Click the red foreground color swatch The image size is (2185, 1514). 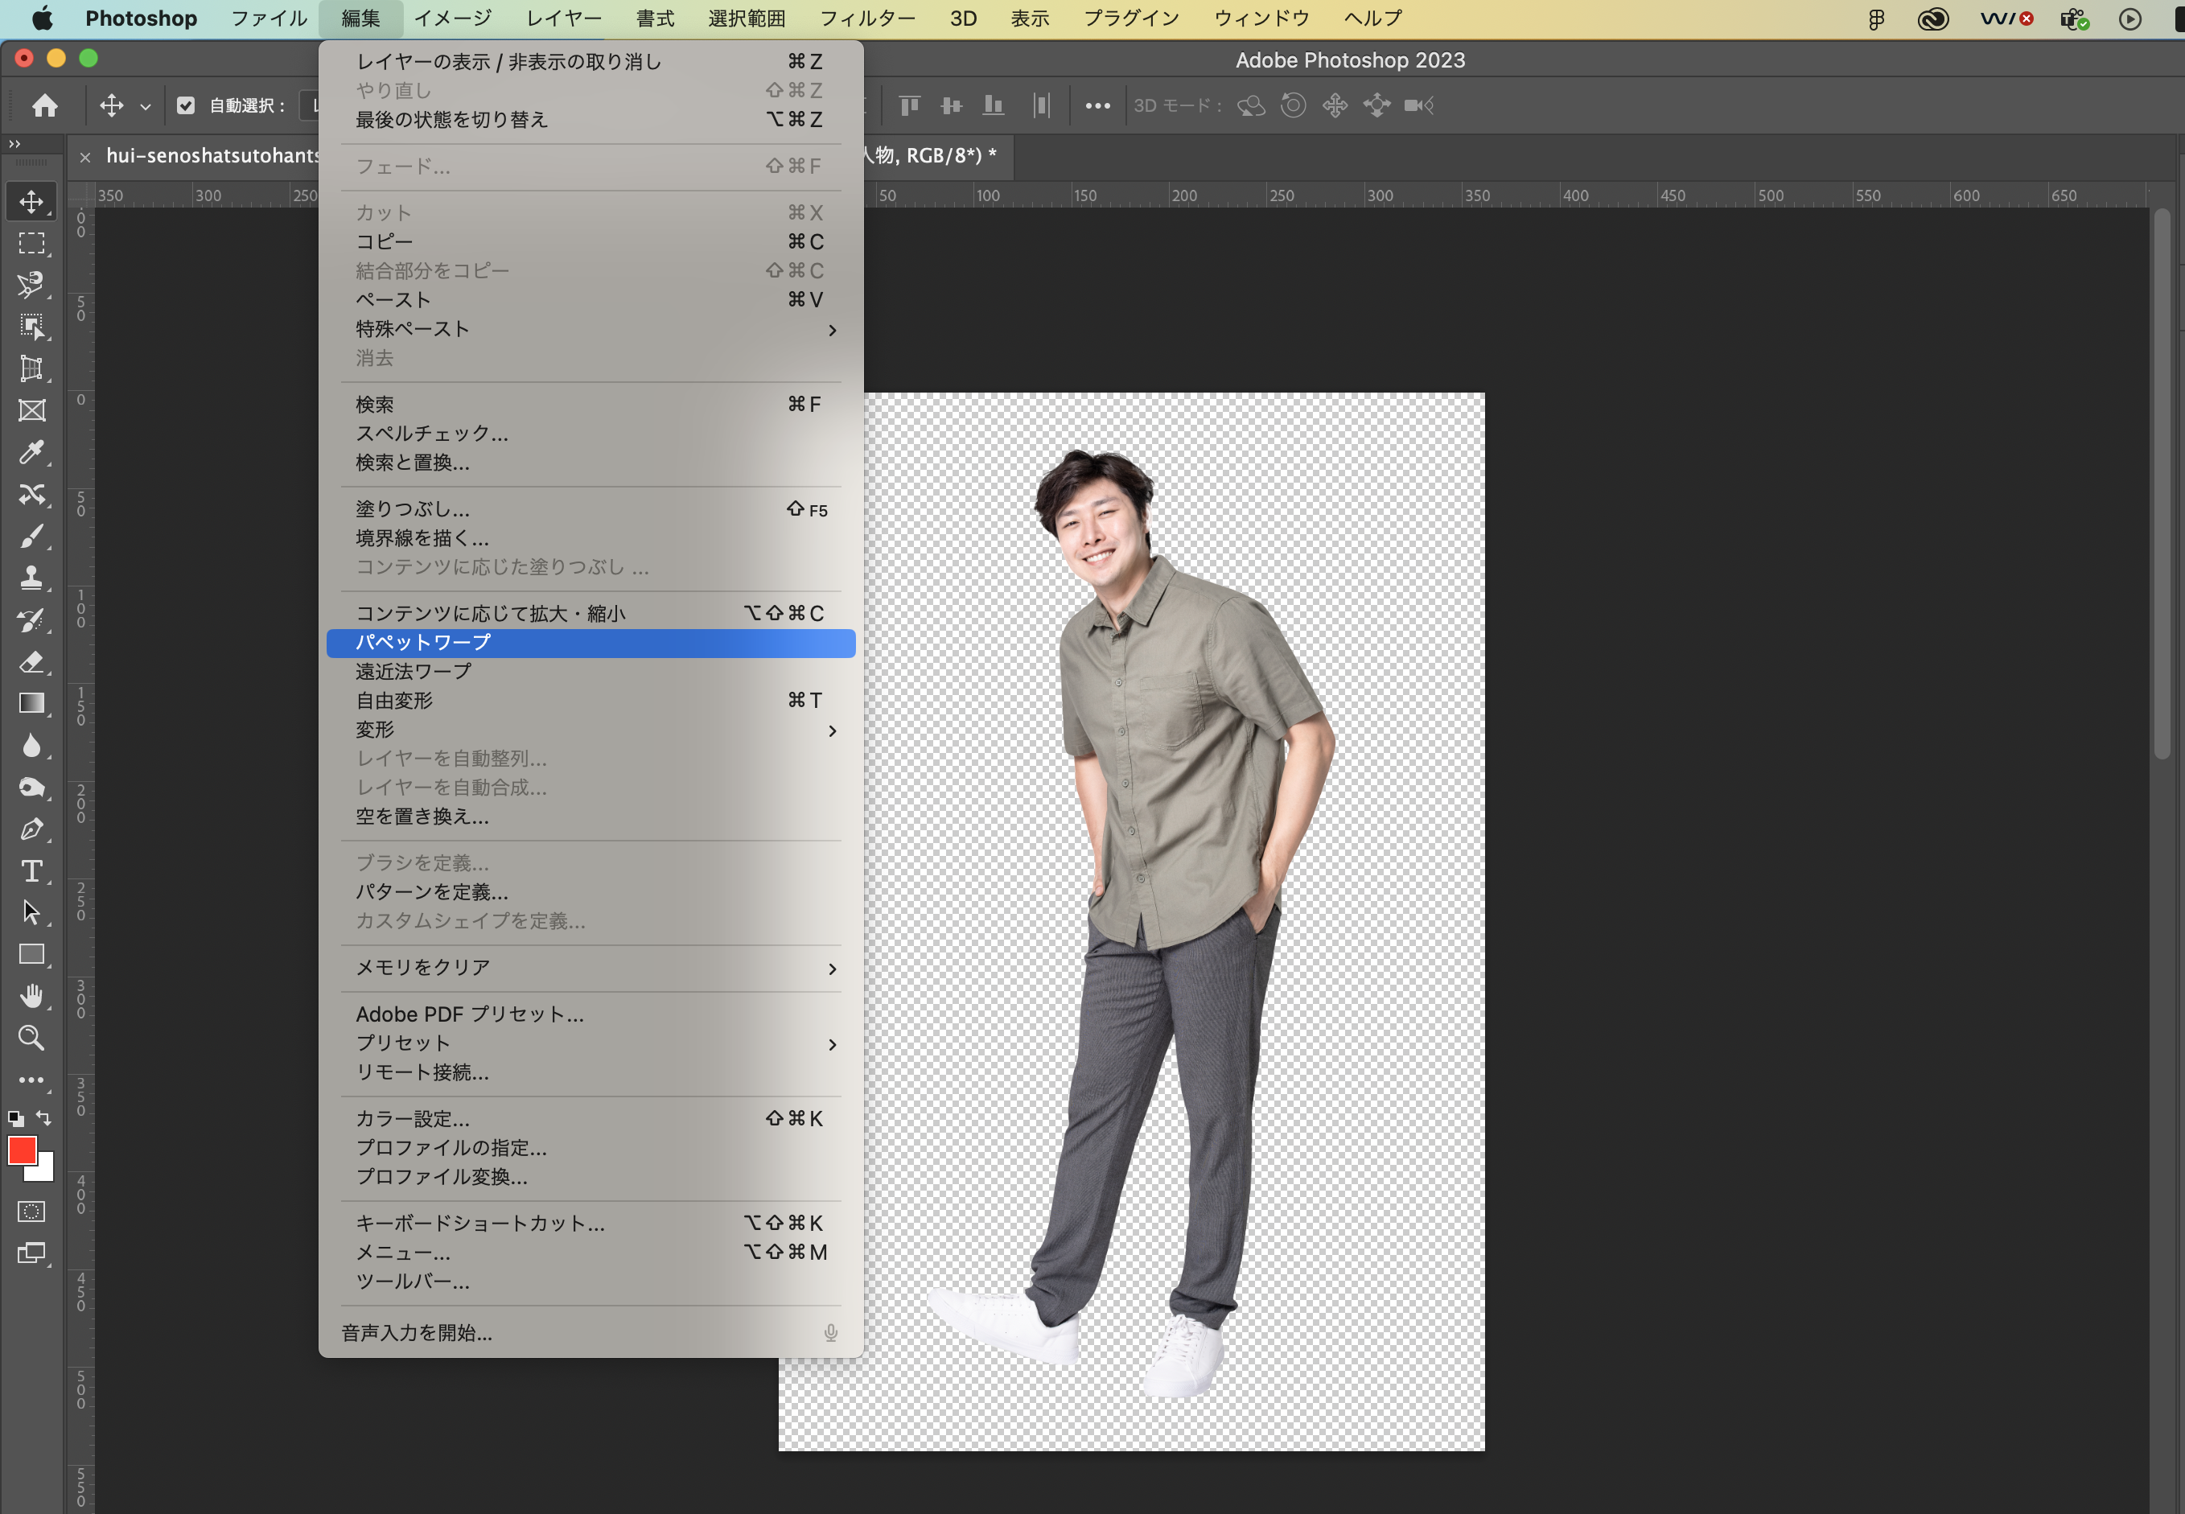point(21,1150)
